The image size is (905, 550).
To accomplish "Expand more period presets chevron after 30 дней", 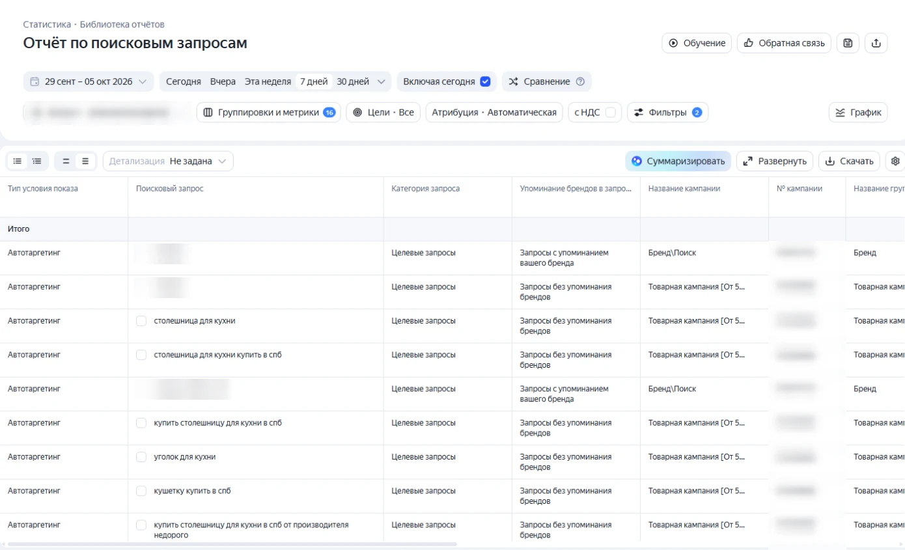I will [381, 82].
